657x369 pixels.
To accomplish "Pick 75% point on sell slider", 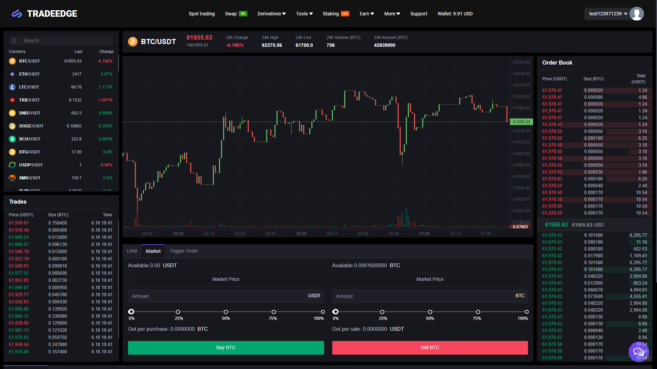I will point(478,312).
